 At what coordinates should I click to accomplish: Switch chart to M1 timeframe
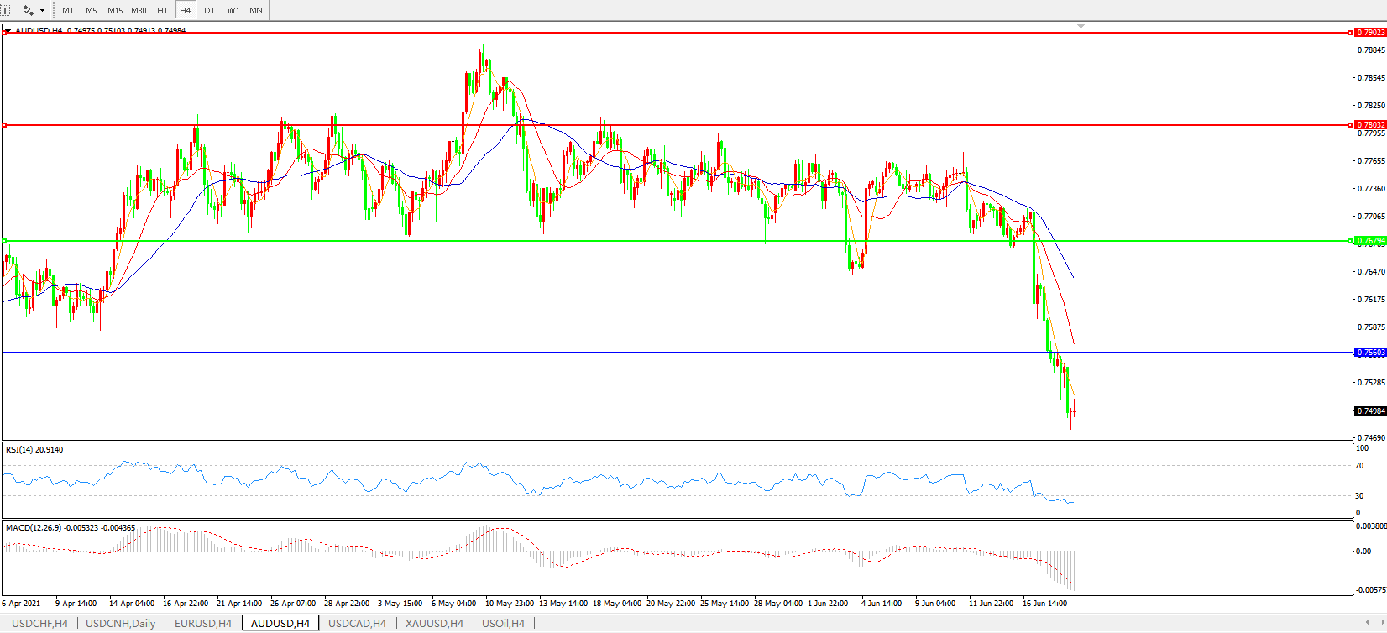point(68,11)
